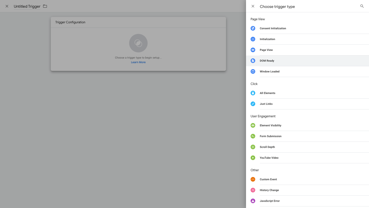Edit the Untitled Trigger name field
This screenshot has height=208, width=369.
click(27, 6)
